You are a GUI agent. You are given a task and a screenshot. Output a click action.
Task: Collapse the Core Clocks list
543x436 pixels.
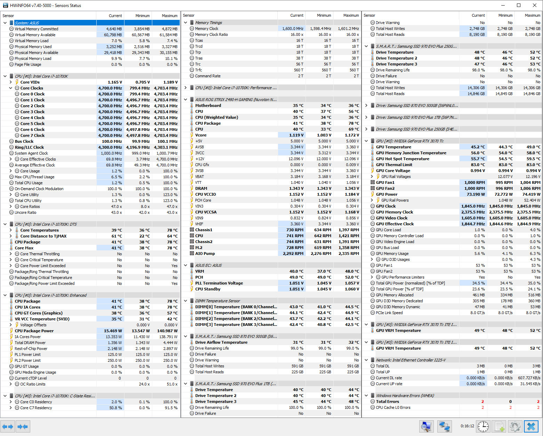(x=10, y=88)
